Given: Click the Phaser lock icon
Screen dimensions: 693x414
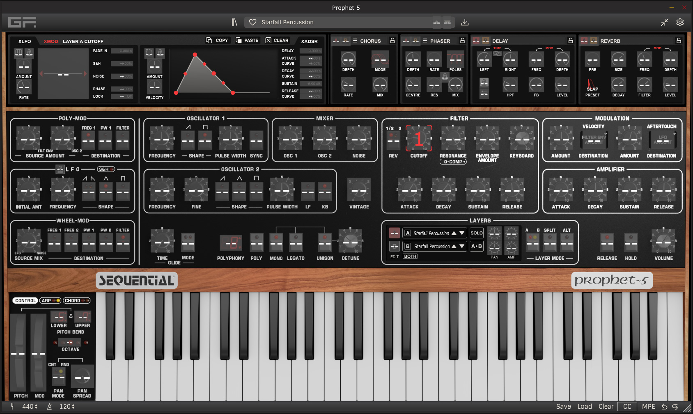Looking at the screenshot, I should pyautogui.click(x=462, y=41).
